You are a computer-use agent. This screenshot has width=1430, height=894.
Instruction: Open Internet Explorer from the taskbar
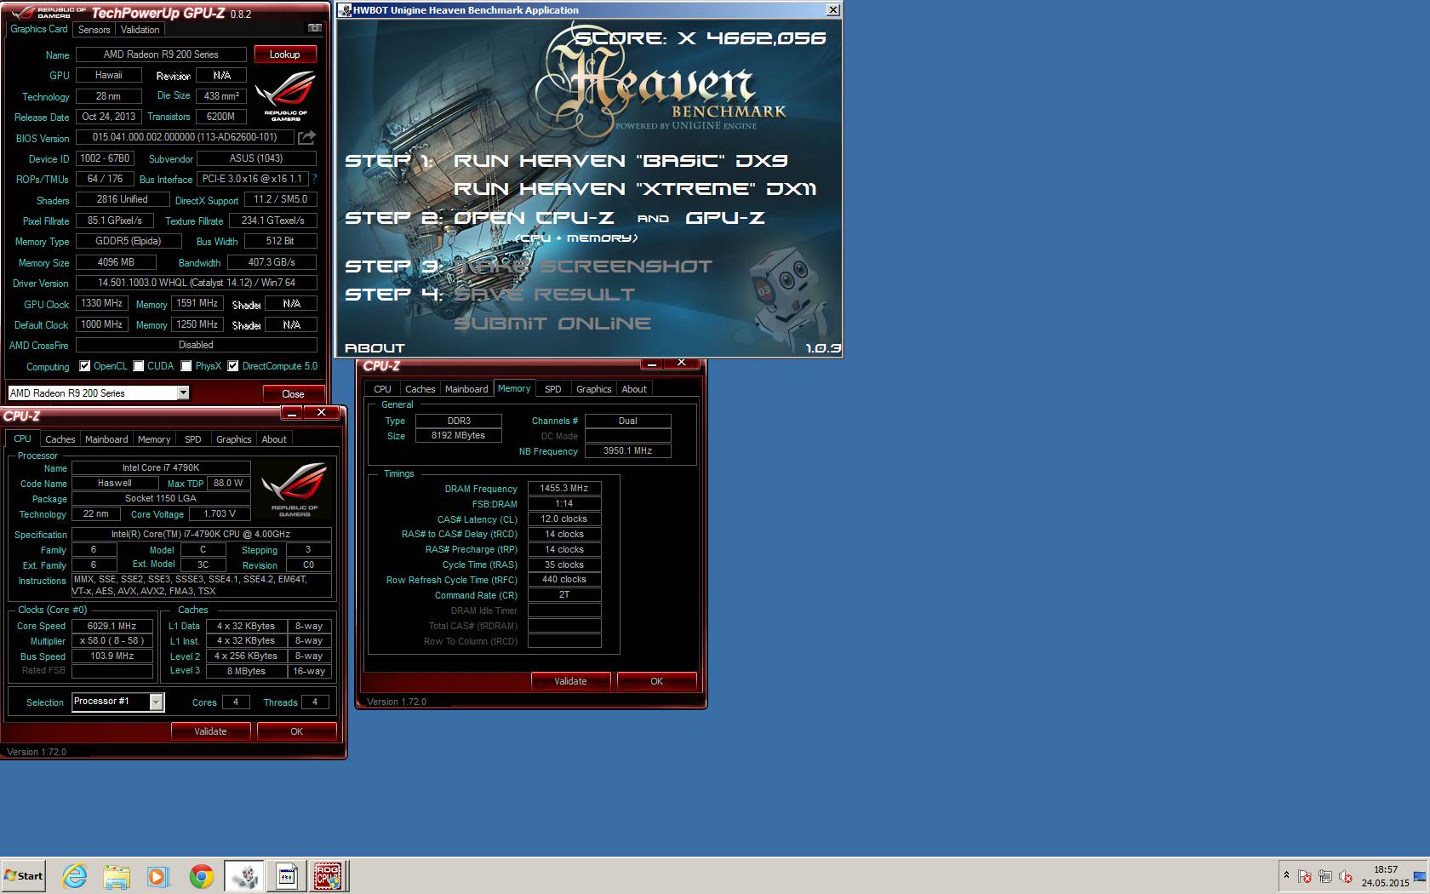75,876
